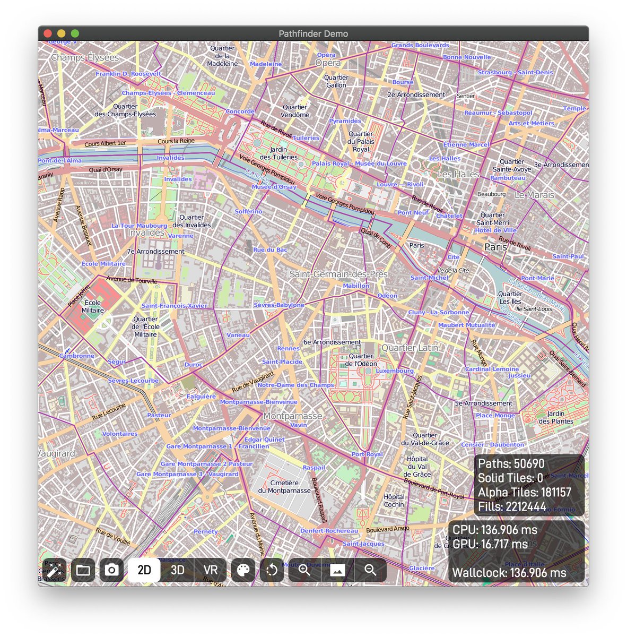Click the 'Arts et Métiers' label
The image size is (627, 637).
coord(532,123)
